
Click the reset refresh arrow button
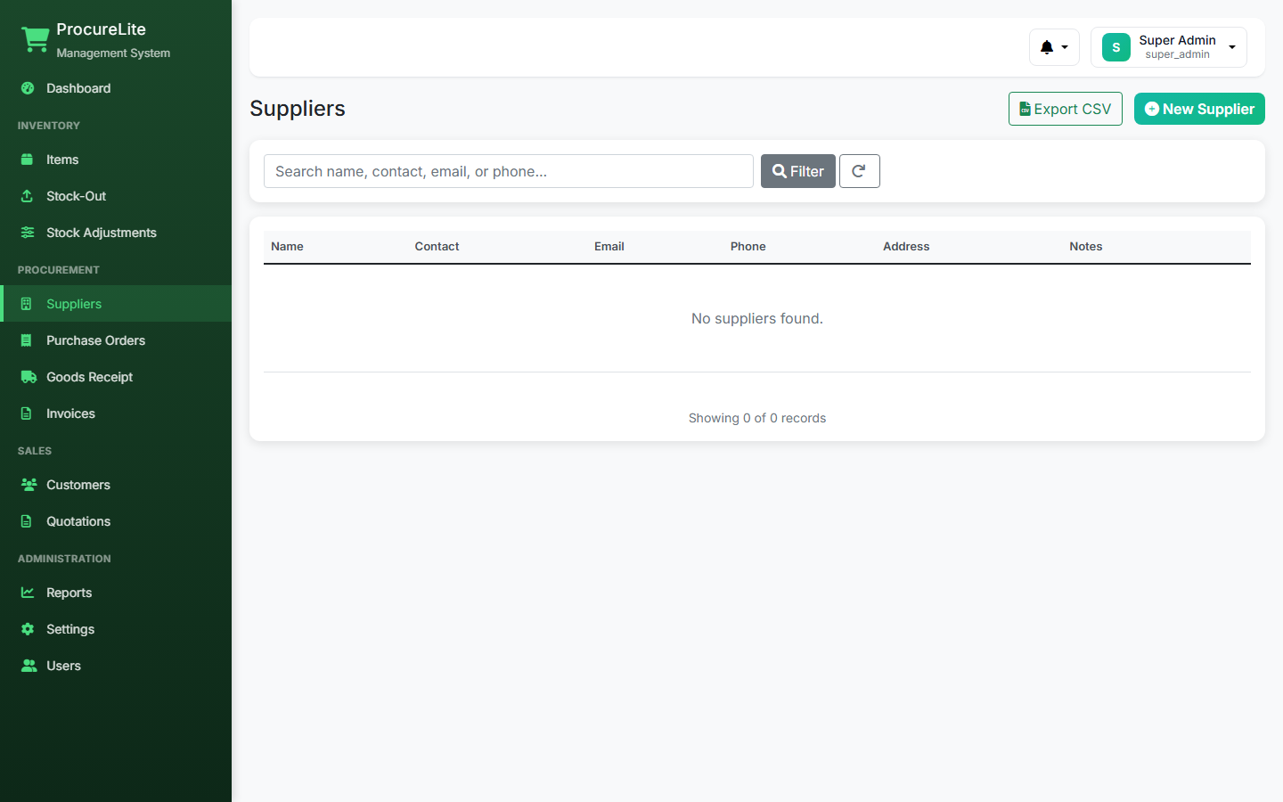[x=860, y=171]
